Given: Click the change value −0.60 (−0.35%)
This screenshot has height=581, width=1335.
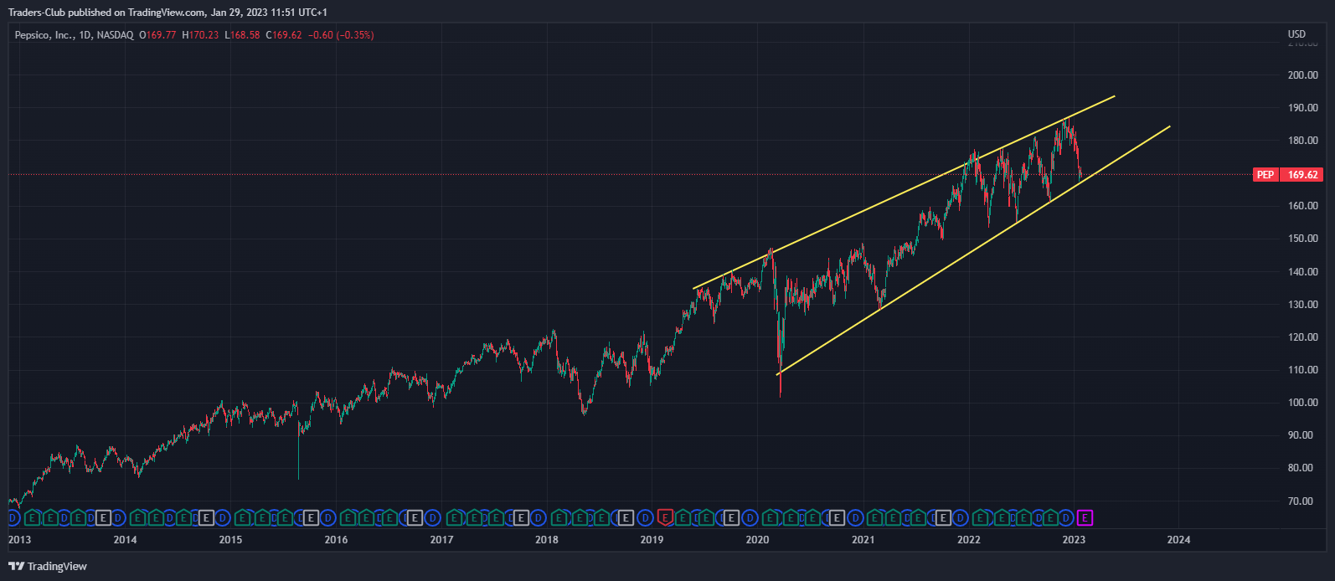Looking at the screenshot, I should pyautogui.click(x=341, y=35).
